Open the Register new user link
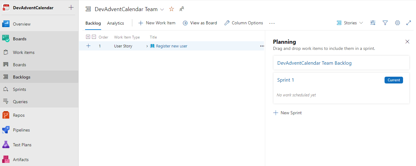 tap(171, 46)
